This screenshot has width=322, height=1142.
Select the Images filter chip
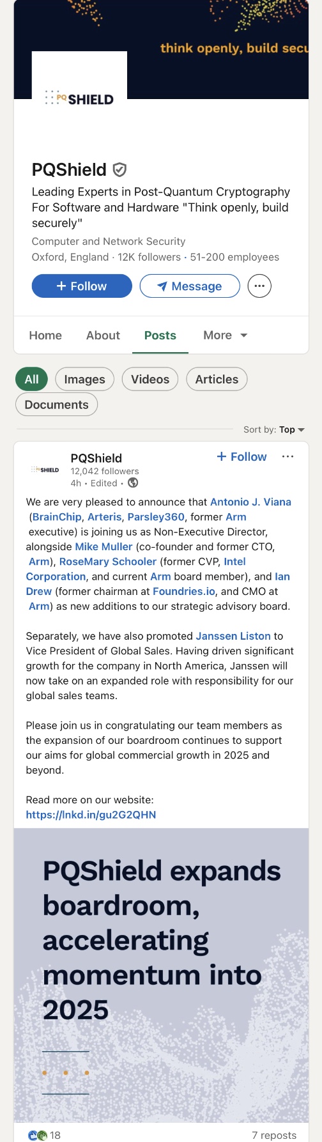84,379
